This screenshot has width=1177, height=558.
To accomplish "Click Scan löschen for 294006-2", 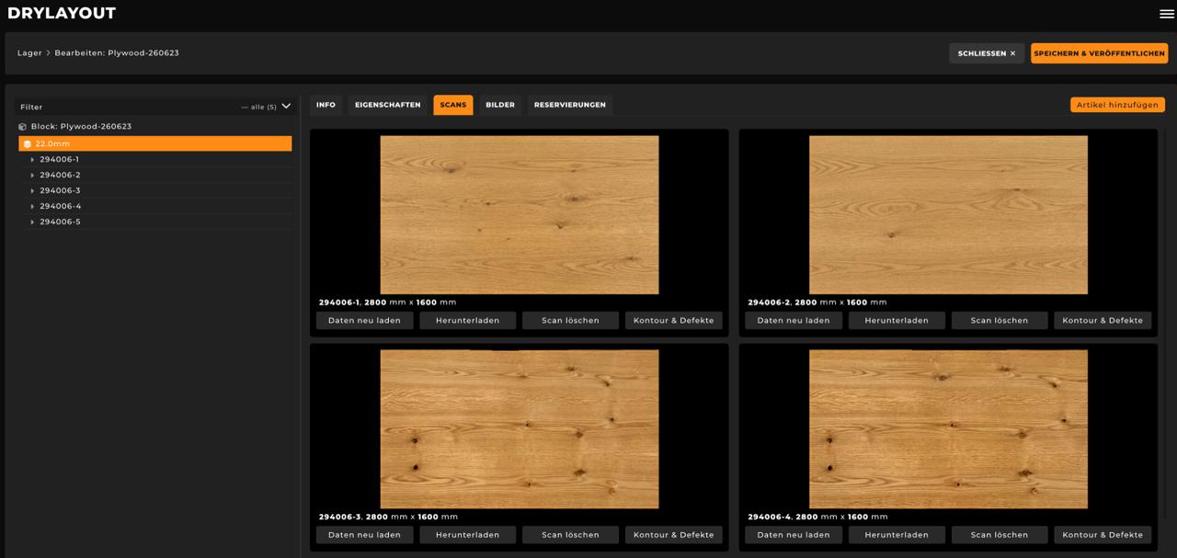I will point(1000,321).
